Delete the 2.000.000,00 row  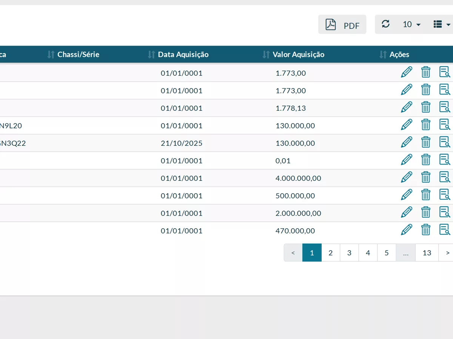(x=426, y=212)
